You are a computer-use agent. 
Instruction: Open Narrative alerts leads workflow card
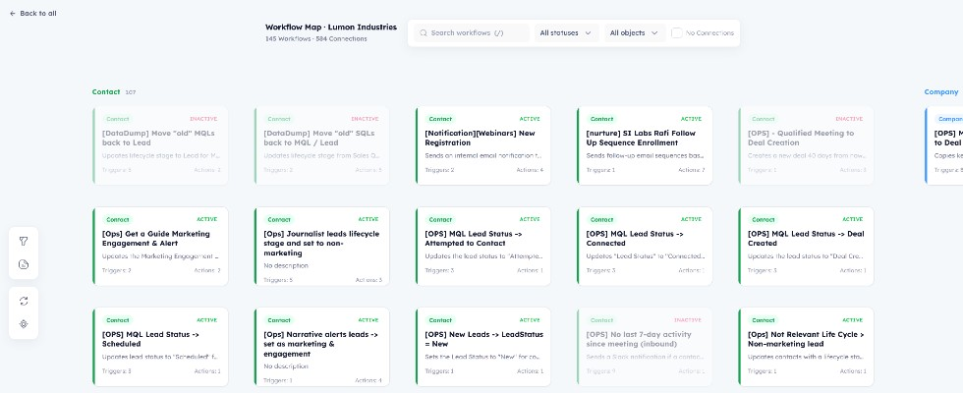pos(322,347)
